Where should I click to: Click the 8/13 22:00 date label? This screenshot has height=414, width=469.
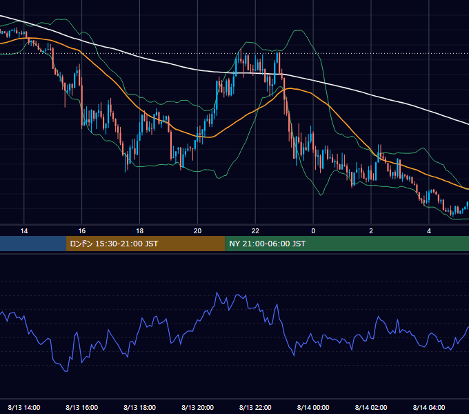[255, 407]
